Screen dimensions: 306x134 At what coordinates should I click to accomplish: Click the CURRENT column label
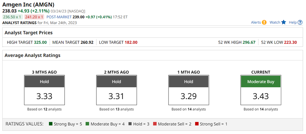click(x=261, y=72)
